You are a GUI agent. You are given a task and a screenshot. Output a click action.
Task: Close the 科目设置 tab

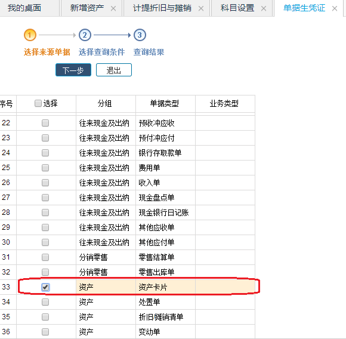264,8
